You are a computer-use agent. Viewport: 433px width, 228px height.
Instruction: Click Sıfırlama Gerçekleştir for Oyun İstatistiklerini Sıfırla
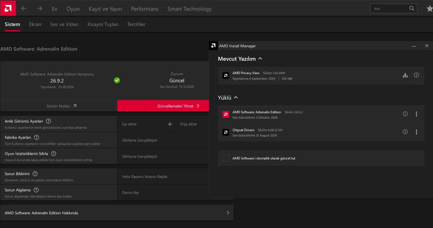[140, 156]
